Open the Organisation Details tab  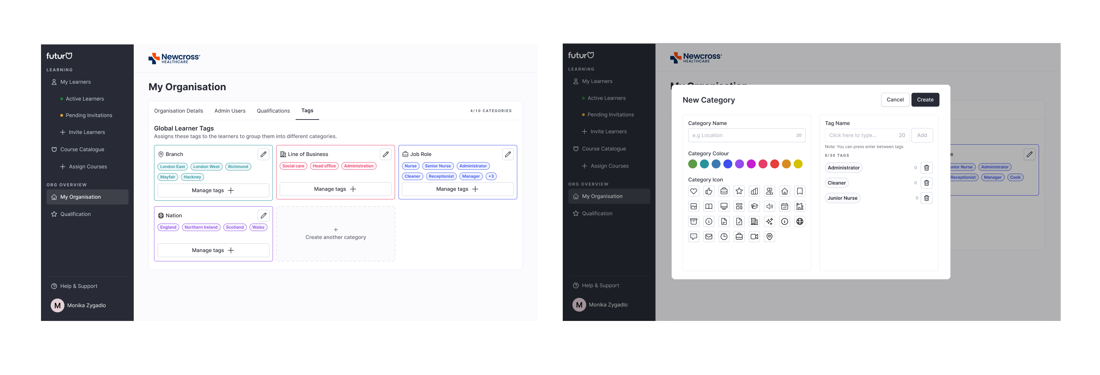179,111
